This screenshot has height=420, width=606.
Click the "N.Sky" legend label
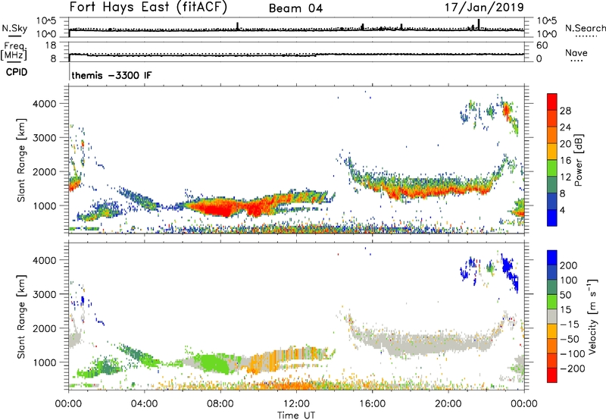pos(14,28)
